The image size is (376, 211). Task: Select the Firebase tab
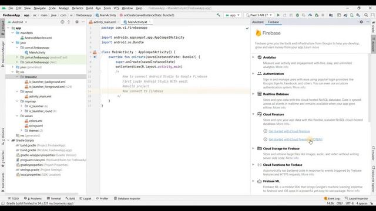pos(273,22)
